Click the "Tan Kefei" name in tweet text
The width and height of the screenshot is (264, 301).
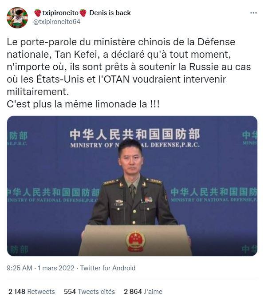point(76,55)
